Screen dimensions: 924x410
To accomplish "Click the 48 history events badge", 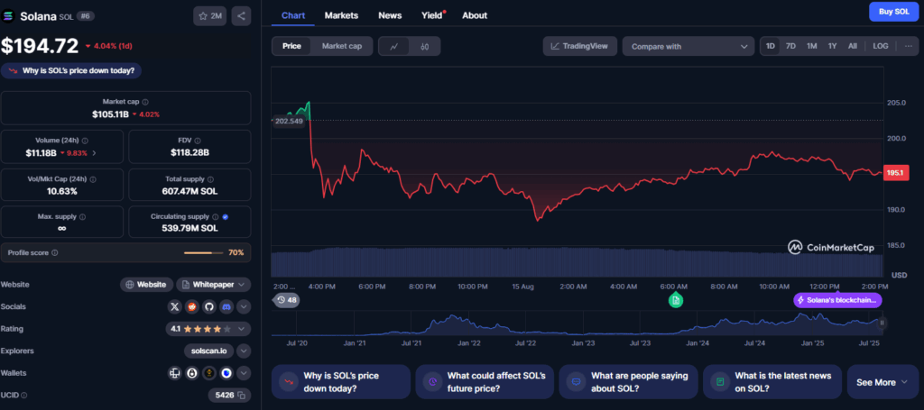I will [287, 300].
